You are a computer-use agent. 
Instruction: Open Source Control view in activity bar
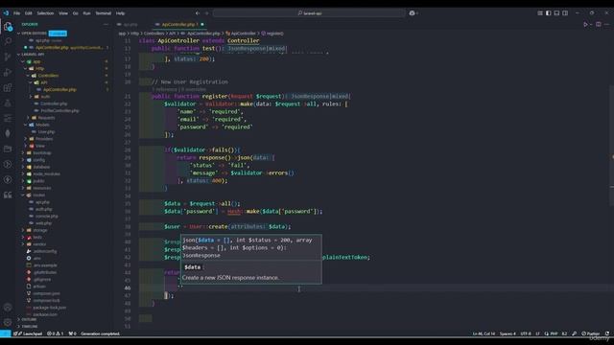tap(8, 57)
